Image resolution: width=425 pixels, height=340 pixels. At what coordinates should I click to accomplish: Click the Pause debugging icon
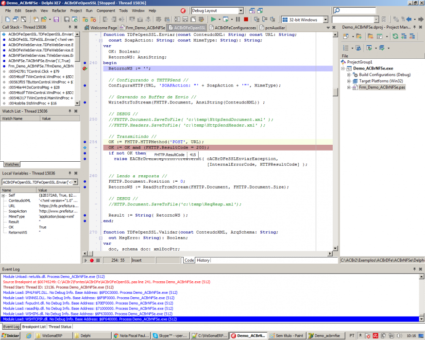238,19
